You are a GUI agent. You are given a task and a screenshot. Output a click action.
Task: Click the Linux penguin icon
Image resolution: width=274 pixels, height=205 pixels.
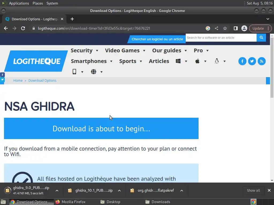pyautogui.click(x=217, y=61)
